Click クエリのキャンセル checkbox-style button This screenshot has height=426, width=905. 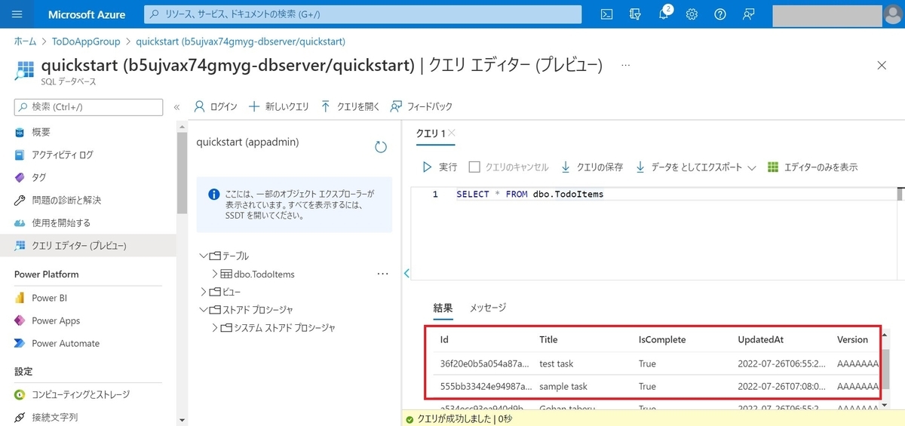coord(509,167)
